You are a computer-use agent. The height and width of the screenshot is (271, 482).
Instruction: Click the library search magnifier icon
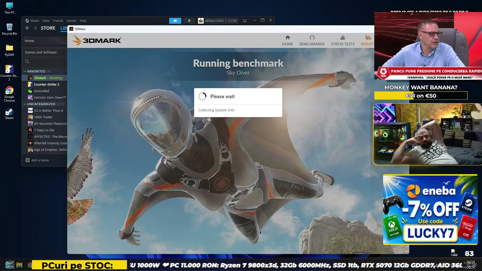pos(27,61)
